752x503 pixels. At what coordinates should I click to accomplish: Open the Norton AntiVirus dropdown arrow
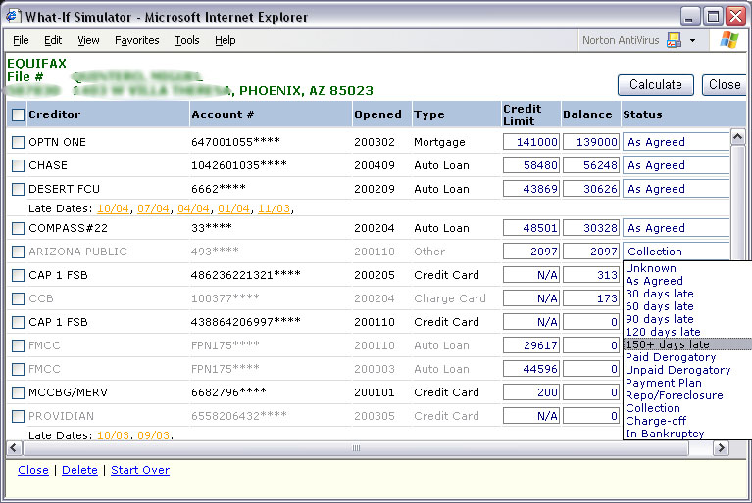coord(692,41)
